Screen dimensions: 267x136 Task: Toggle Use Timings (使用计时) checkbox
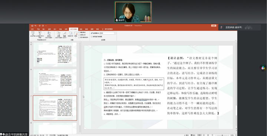(x=79, y=35)
